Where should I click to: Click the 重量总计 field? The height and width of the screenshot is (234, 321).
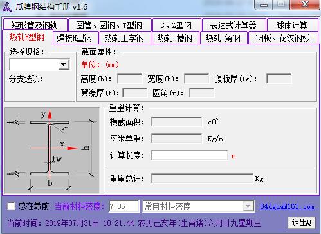click(202, 179)
